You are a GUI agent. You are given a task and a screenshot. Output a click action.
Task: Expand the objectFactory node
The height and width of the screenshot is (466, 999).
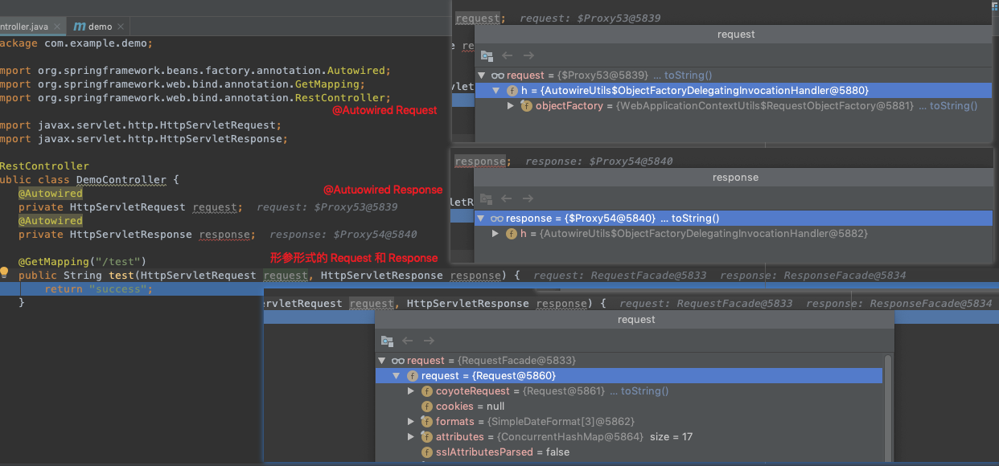(x=511, y=106)
